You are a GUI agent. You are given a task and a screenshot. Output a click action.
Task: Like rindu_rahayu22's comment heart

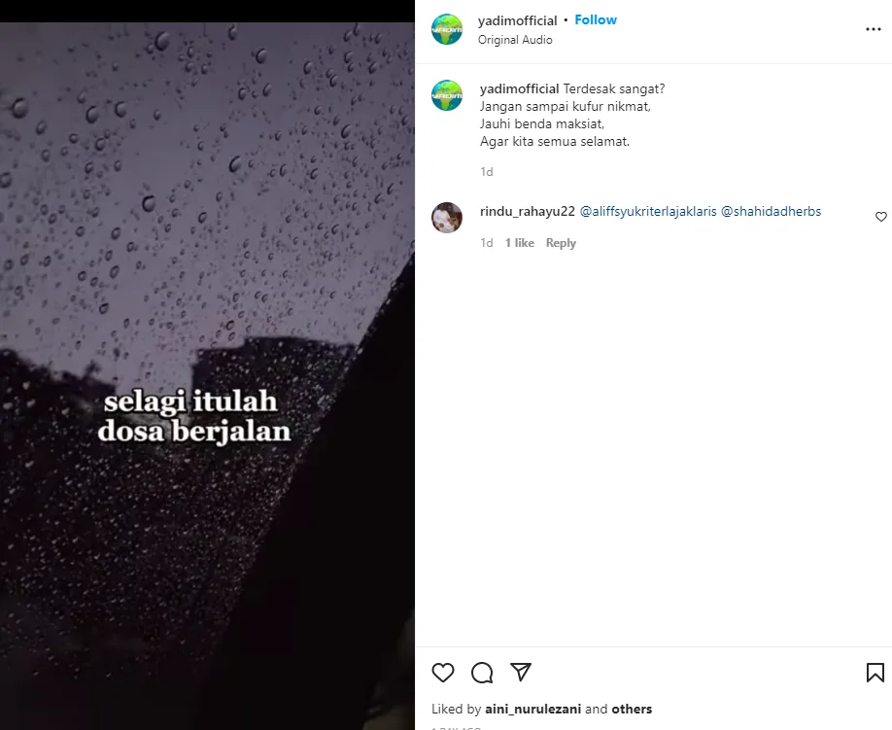click(x=880, y=217)
